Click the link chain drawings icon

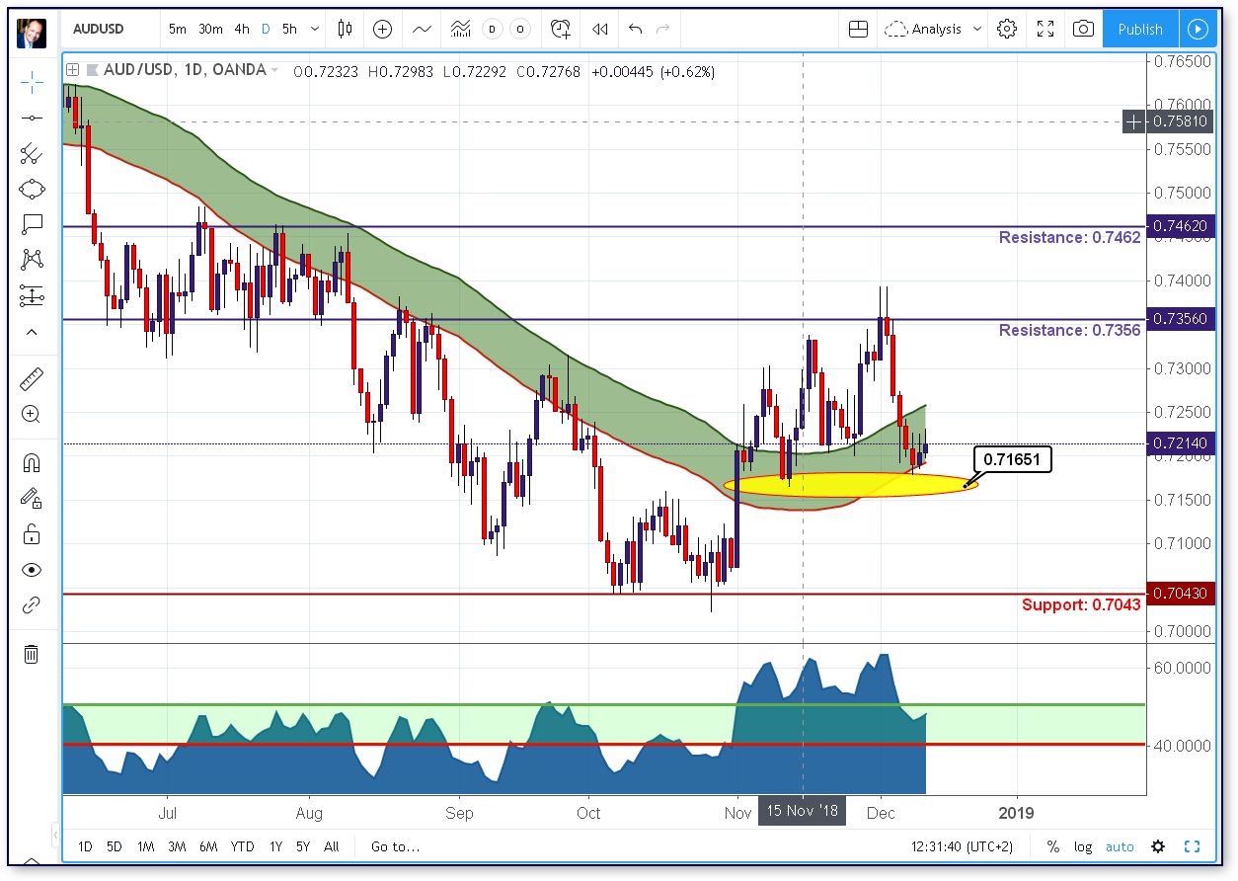pyautogui.click(x=32, y=604)
